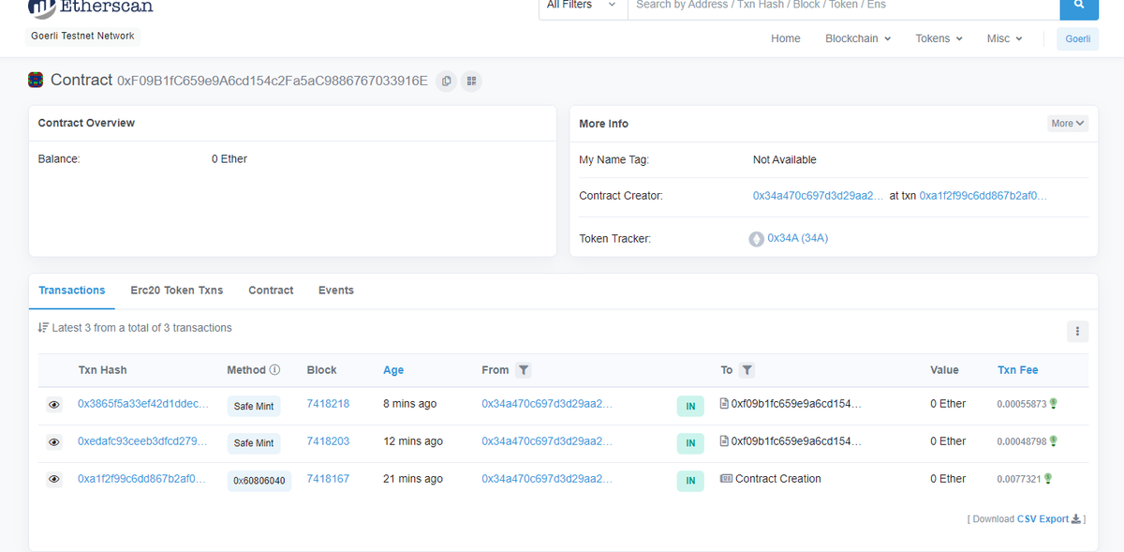Open From address in the 8 mins ago row

pos(547,404)
